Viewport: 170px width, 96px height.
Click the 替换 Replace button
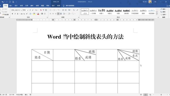pos(163,12)
